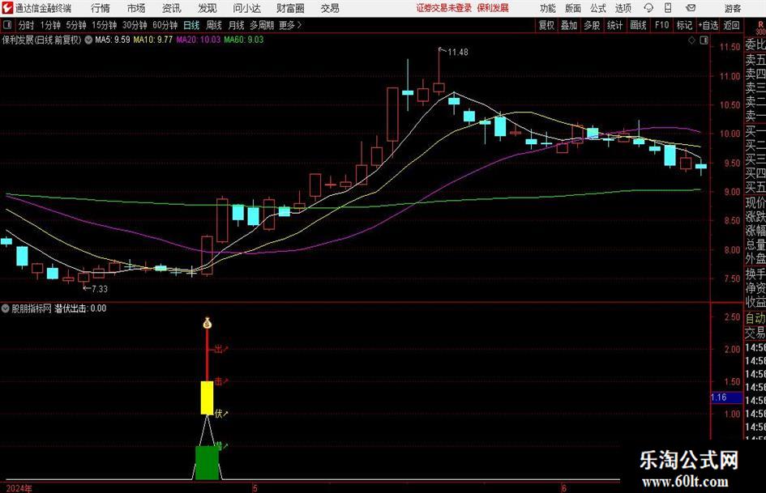This screenshot has height=493, width=766.
Task: Open the 行情 menu
Action: pyautogui.click(x=101, y=8)
